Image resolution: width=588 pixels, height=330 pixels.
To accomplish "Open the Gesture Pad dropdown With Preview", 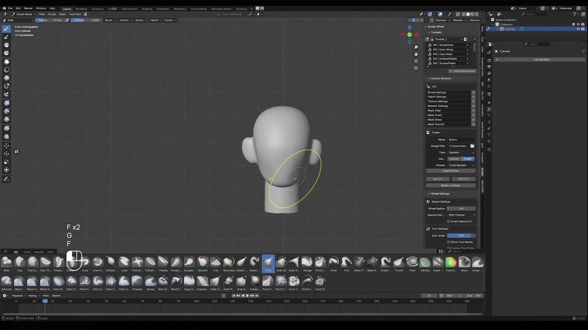I will pos(461,215).
